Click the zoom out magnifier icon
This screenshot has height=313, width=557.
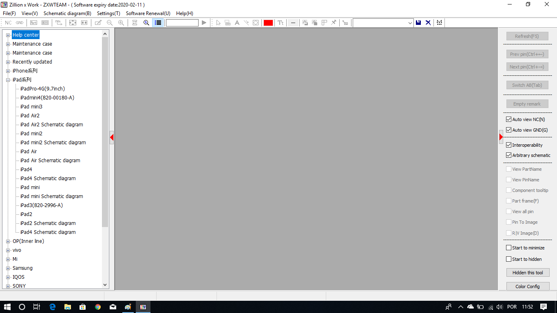point(110,23)
